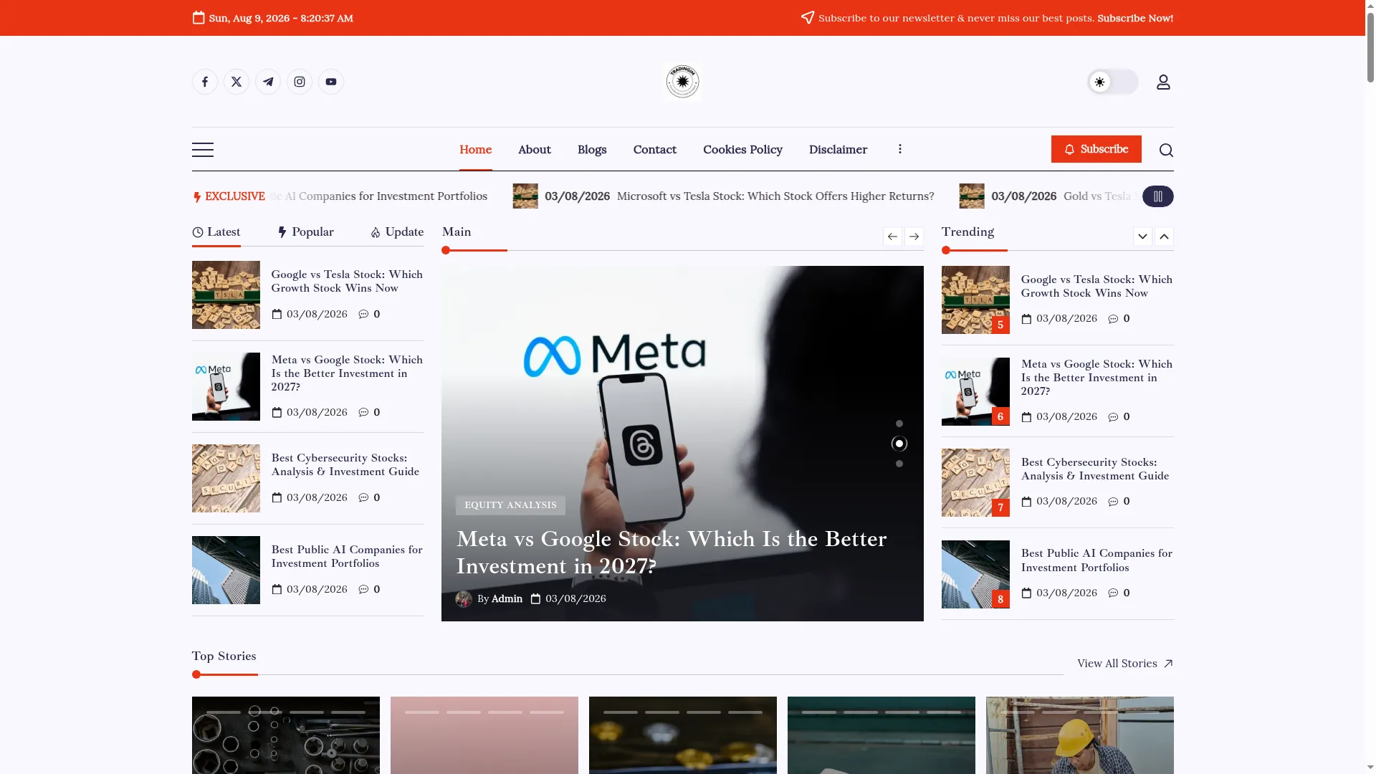Open Latest Google vs Tesla Stock headline
1376x774 pixels.
coord(347,281)
